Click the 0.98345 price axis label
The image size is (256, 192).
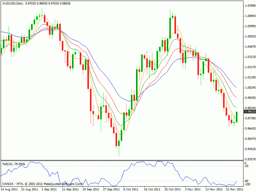pyautogui.click(x=250, y=108)
